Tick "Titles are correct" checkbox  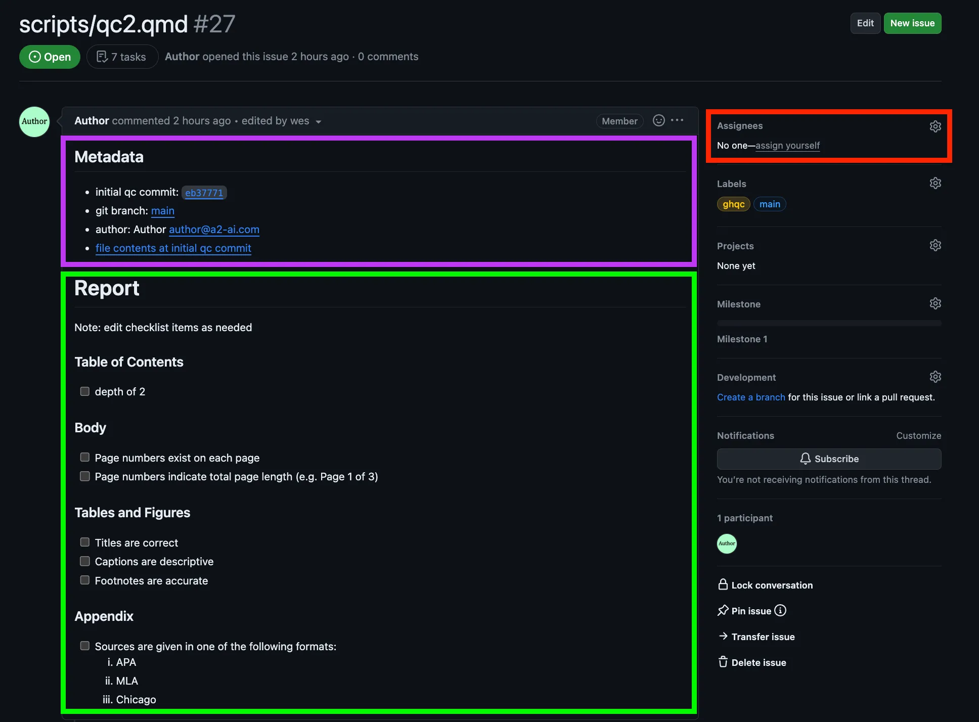[85, 542]
